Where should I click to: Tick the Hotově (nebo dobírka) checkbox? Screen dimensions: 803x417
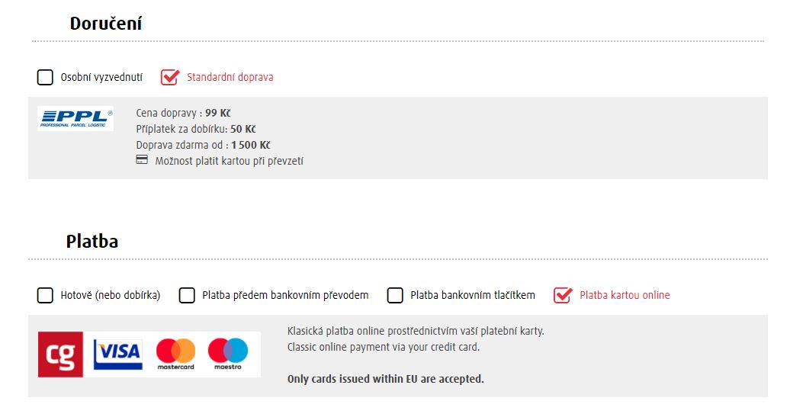click(46, 295)
